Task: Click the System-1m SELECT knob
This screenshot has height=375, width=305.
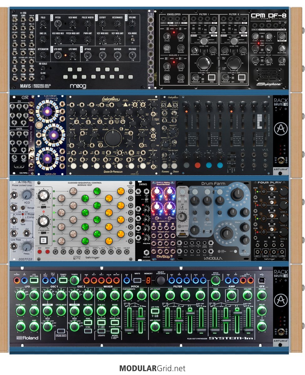Action: (160, 280)
